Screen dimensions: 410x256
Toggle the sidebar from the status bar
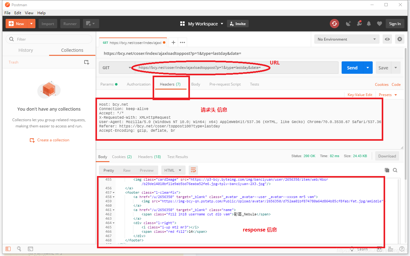8,249
